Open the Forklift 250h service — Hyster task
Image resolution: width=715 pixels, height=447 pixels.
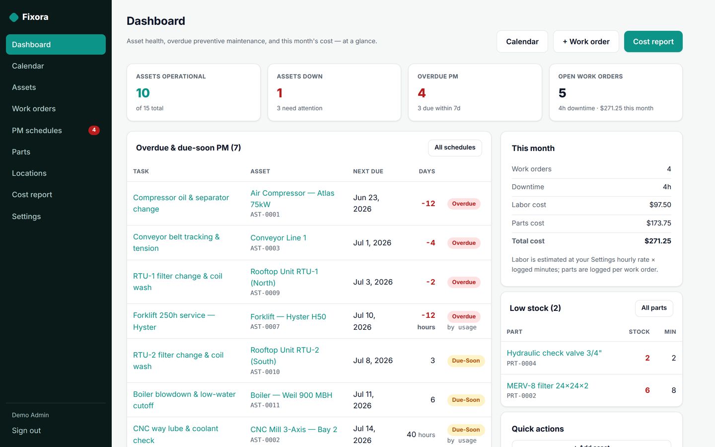tap(174, 321)
